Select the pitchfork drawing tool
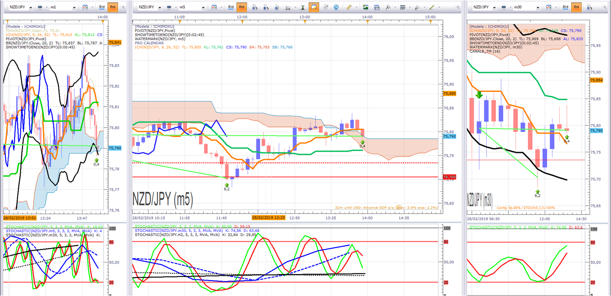Image resolution: width=611 pixels, height=296 pixels. pos(388,7)
